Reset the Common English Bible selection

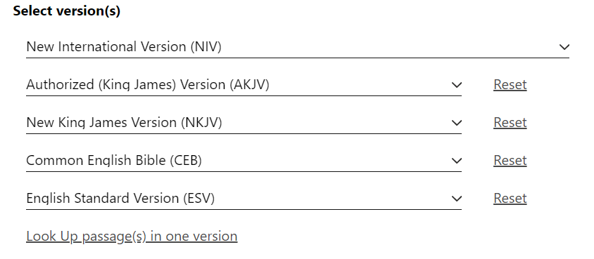(x=510, y=161)
